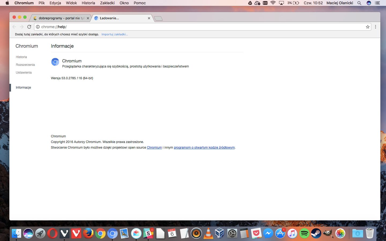The width and height of the screenshot is (386, 241).
Task: Click the Chromium logo on Informacje page
Action: pyautogui.click(x=55, y=62)
